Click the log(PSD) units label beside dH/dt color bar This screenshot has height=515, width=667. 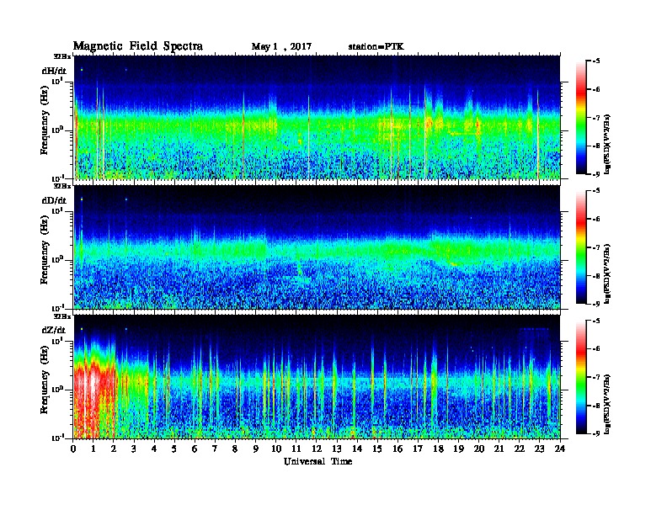click(x=608, y=145)
